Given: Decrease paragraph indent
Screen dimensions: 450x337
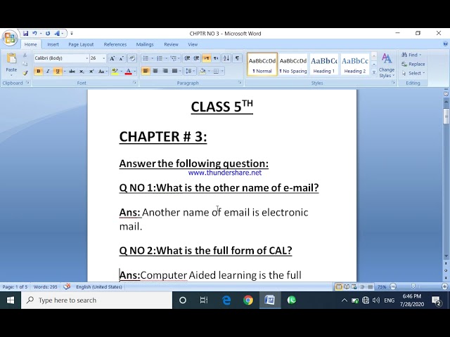Looking at the screenshot, I should (187, 58).
